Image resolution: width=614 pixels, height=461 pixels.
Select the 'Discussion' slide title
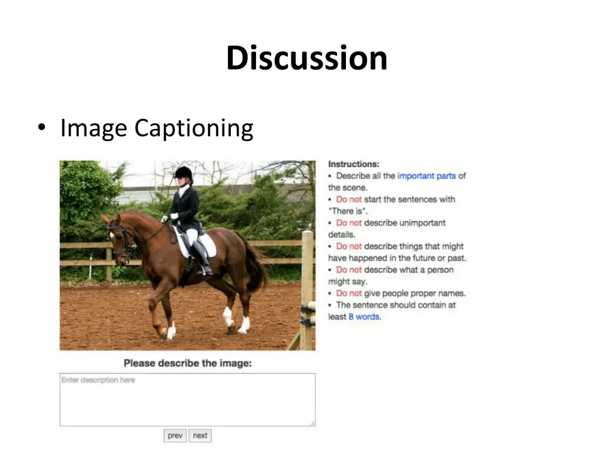click(x=306, y=58)
